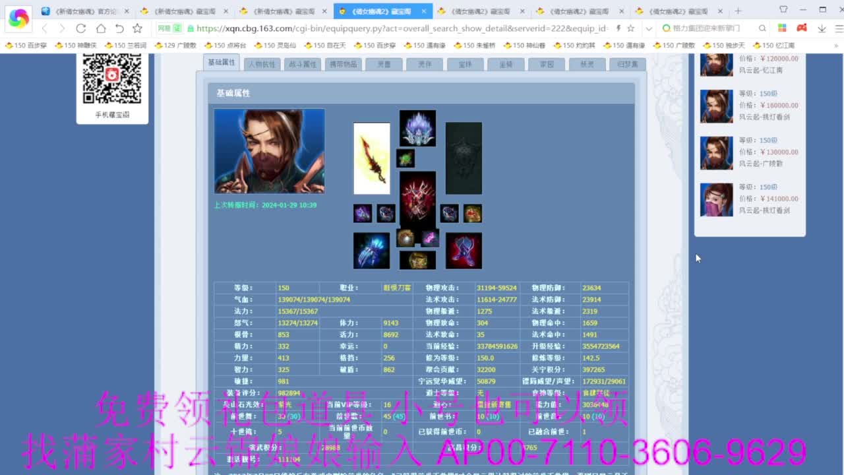Image resolution: width=844 pixels, height=475 pixels.
Task: Open a new tab with the plus icon
Action: pos(738,11)
